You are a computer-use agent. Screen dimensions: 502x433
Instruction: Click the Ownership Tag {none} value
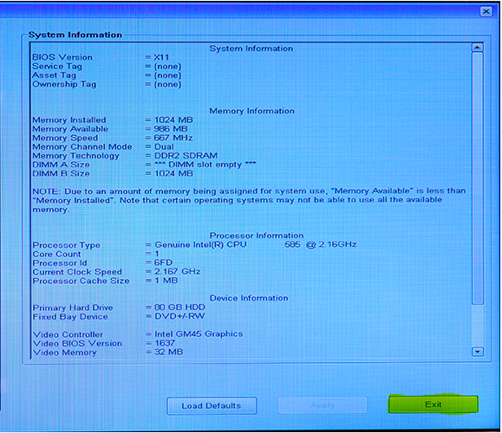[167, 84]
